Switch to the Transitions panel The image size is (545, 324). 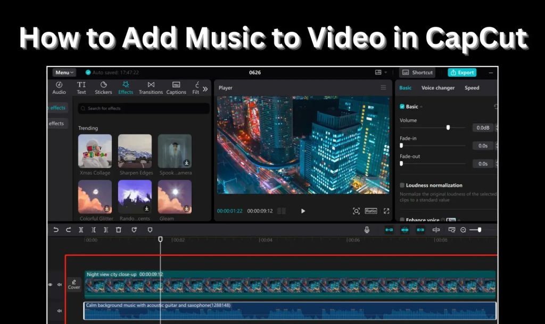coord(151,88)
